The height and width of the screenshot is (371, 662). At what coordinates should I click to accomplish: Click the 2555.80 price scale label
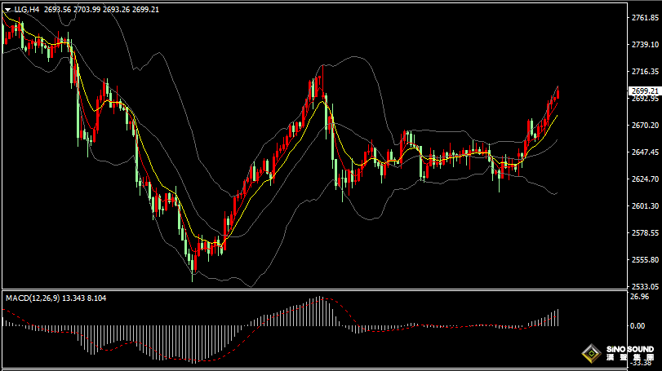pyautogui.click(x=645, y=259)
